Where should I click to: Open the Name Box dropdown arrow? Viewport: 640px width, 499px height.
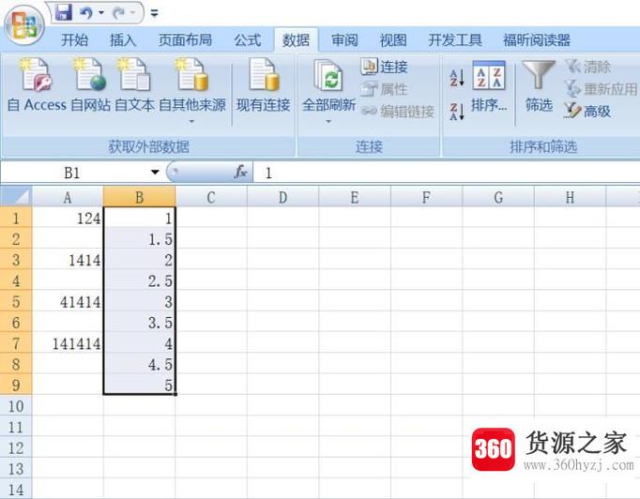coord(155,173)
